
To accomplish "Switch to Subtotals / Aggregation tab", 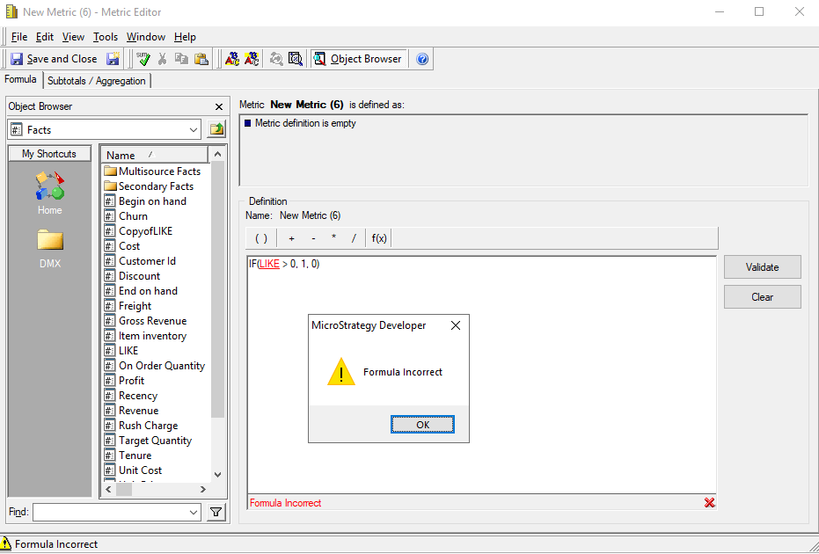I will pos(97,81).
